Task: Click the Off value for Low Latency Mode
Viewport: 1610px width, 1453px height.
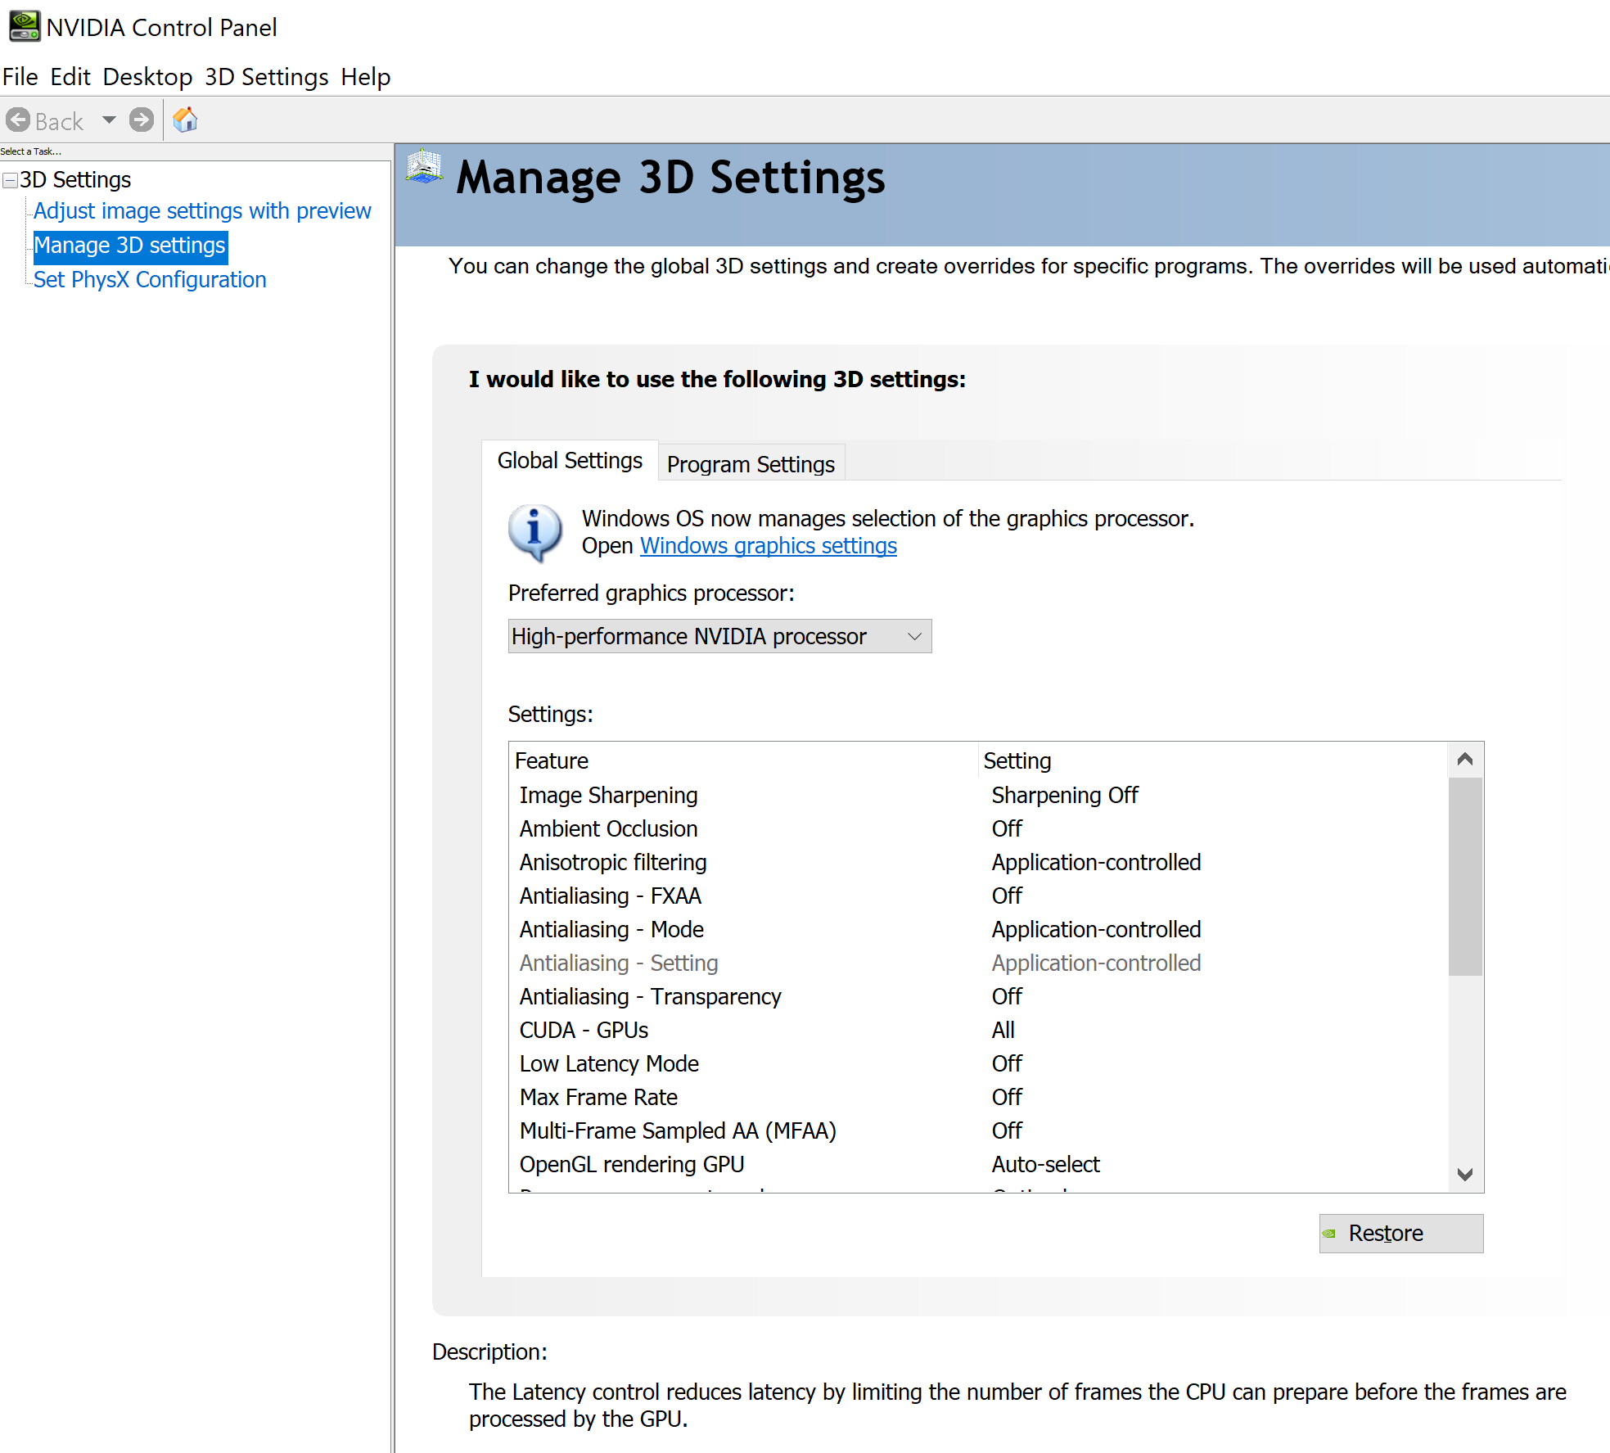Action: [1007, 1064]
